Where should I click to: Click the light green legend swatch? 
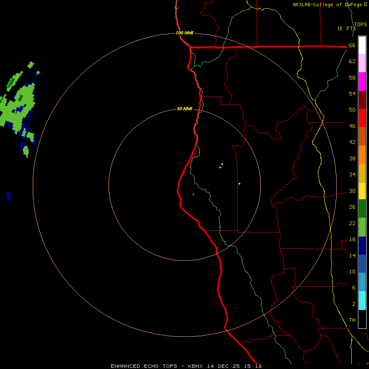[362, 227]
